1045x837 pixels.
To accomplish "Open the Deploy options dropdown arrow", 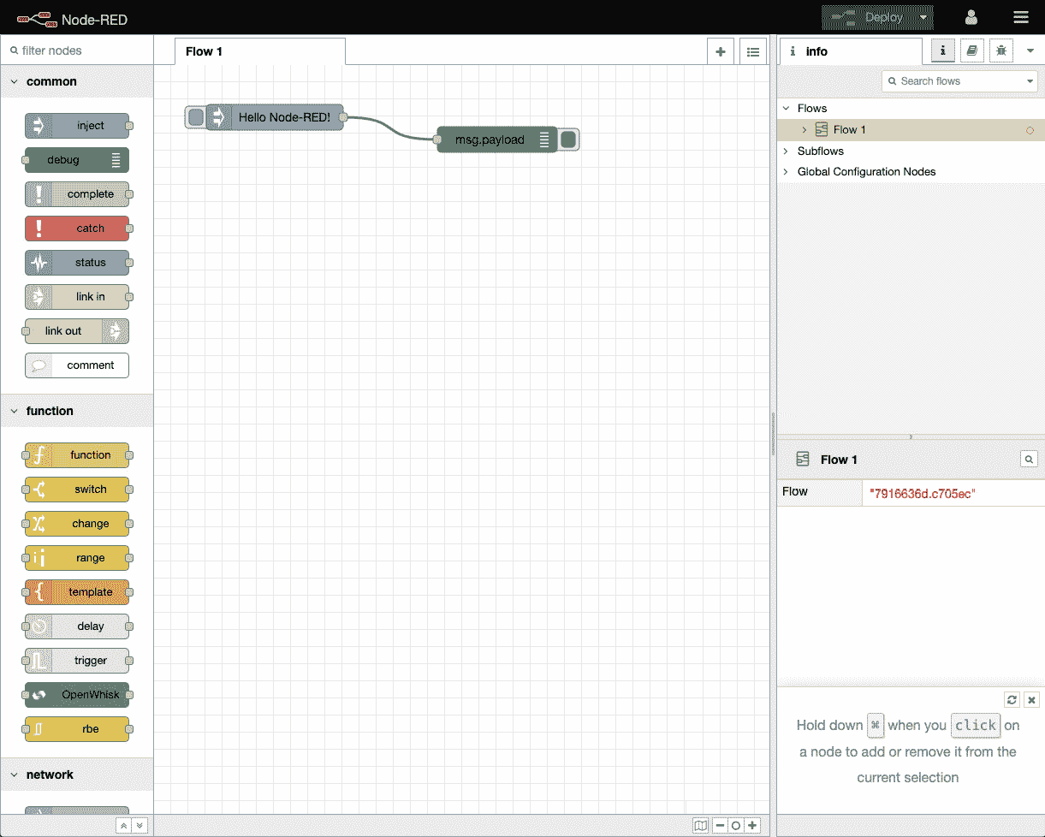I will click(x=923, y=17).
